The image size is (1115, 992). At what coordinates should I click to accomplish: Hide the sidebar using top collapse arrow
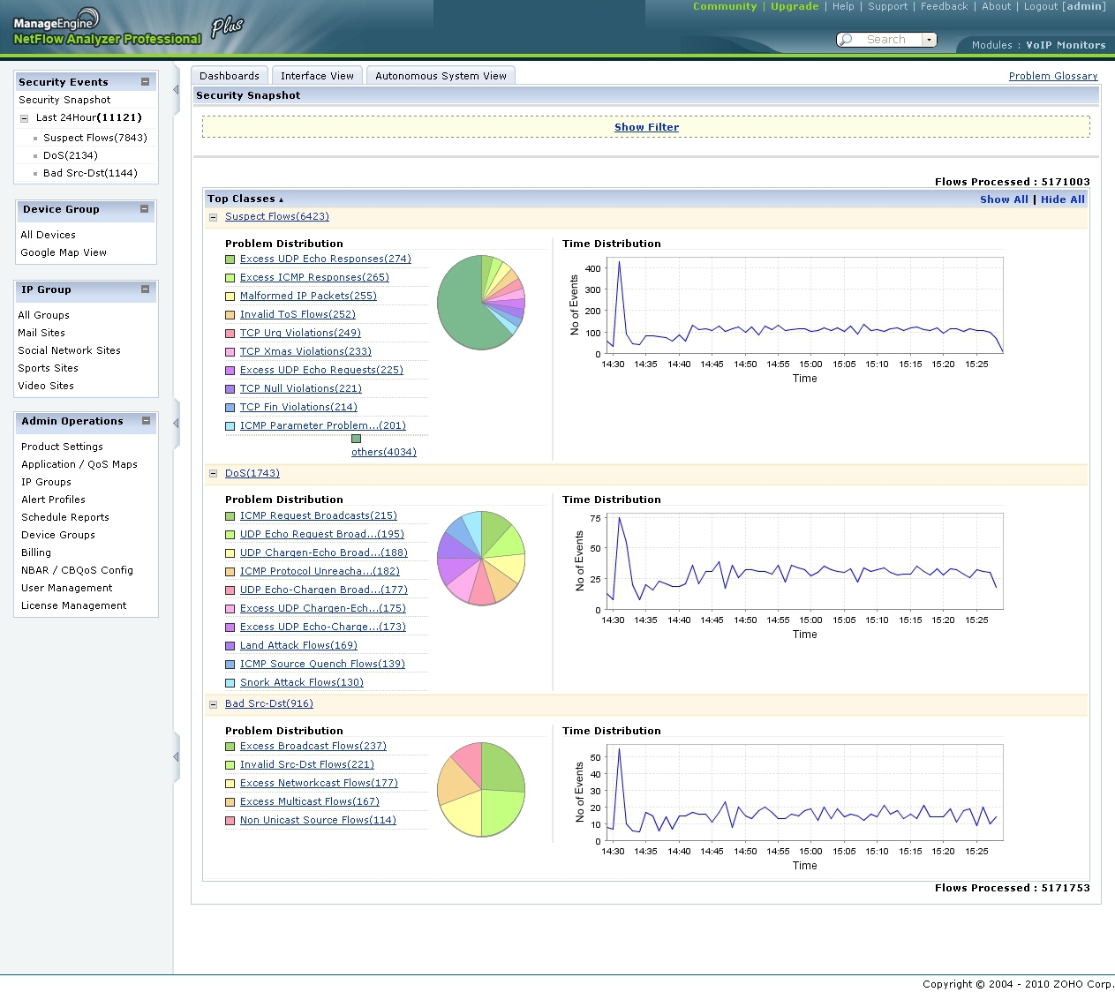click(176, 89)
